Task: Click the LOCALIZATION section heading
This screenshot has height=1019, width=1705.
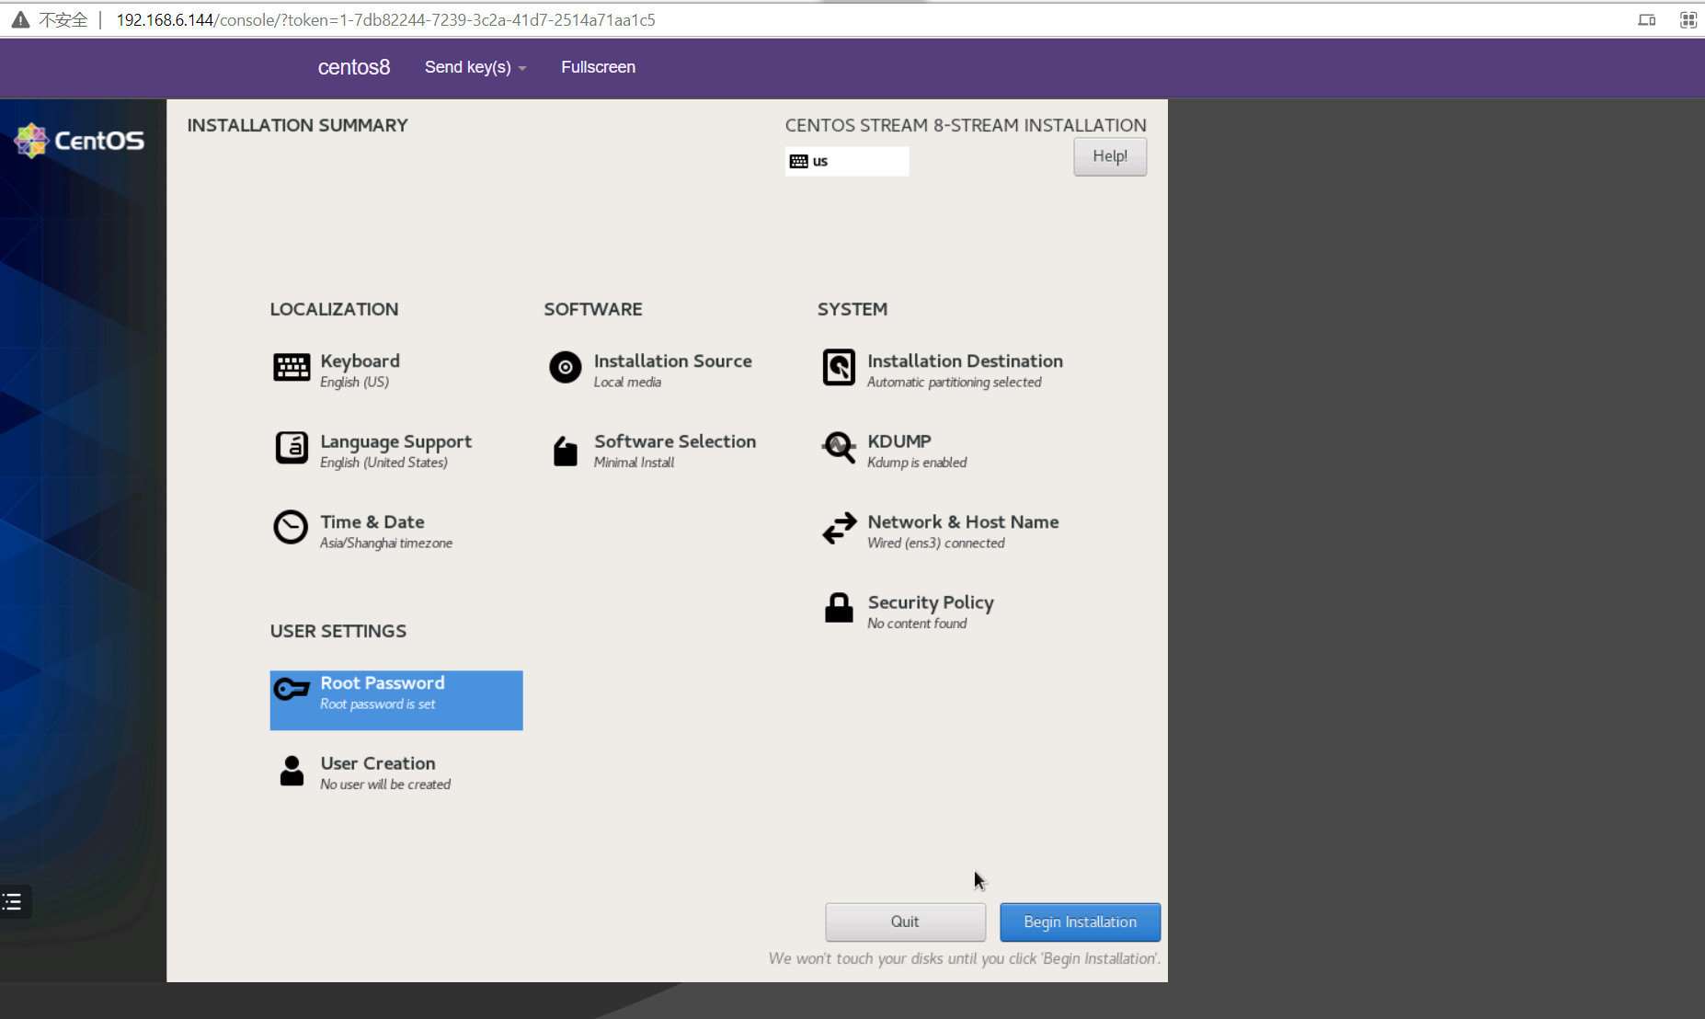Action: [x=334, y=309]
